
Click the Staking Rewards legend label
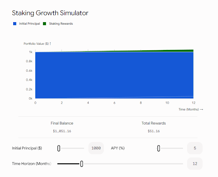pyautogui.click(x=61, y=24)
